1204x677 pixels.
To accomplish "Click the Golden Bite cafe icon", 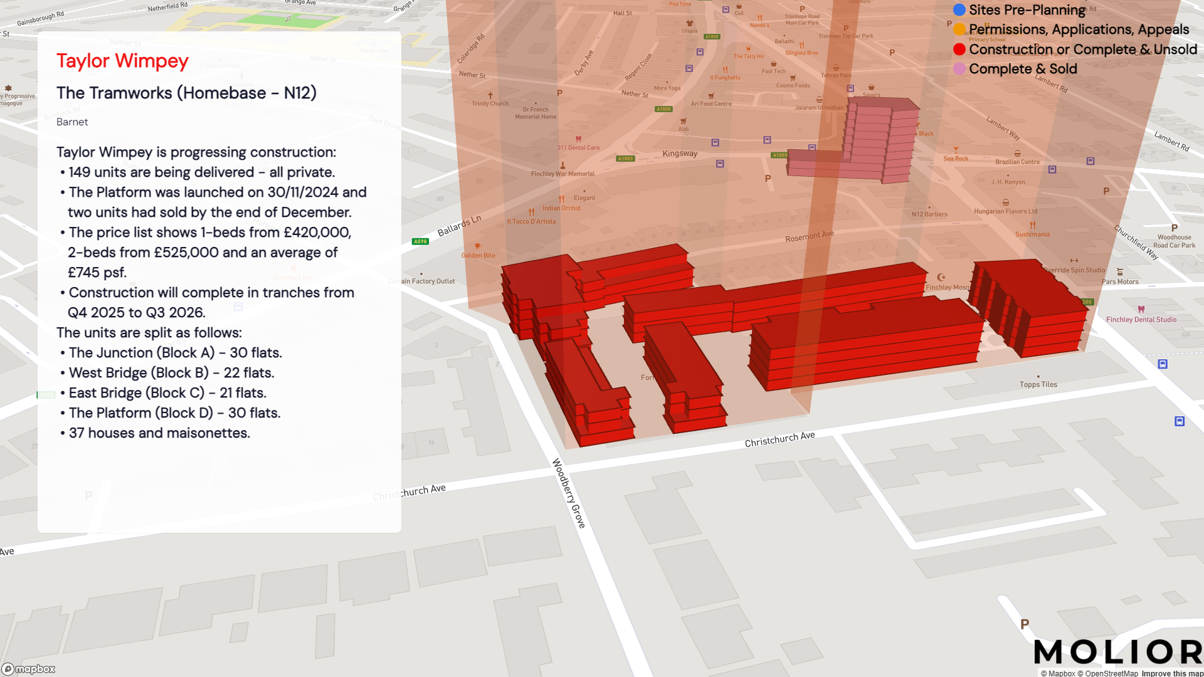I will pos(478,246).
